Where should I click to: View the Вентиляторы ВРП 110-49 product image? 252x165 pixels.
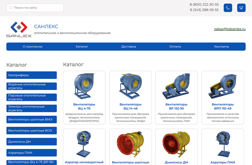click(223, 87)
